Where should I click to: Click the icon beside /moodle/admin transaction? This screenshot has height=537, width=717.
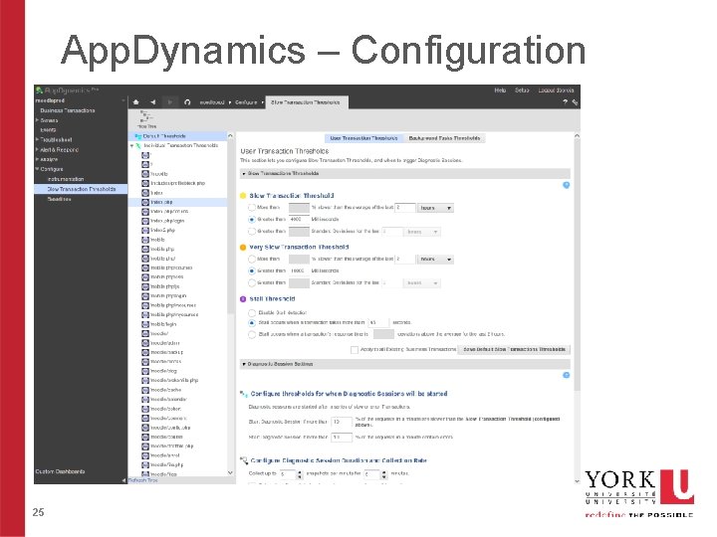point(145,342)
